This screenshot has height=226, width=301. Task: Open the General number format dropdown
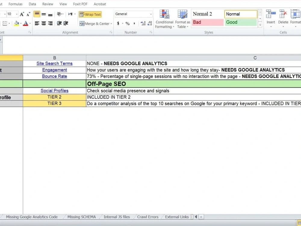(151, 14)
